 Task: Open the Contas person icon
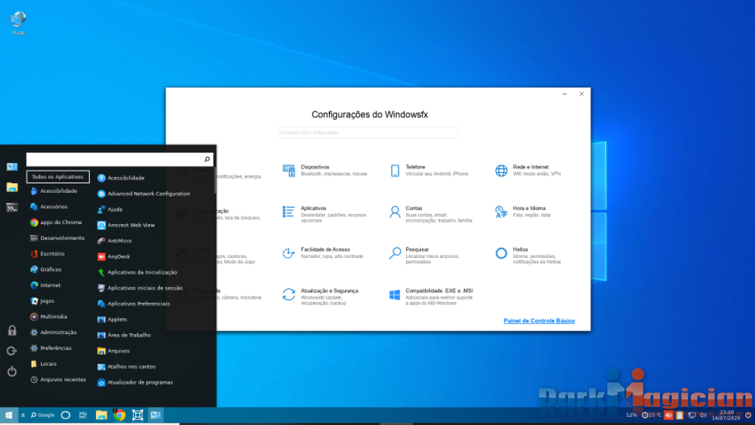(x=395, y=212)
